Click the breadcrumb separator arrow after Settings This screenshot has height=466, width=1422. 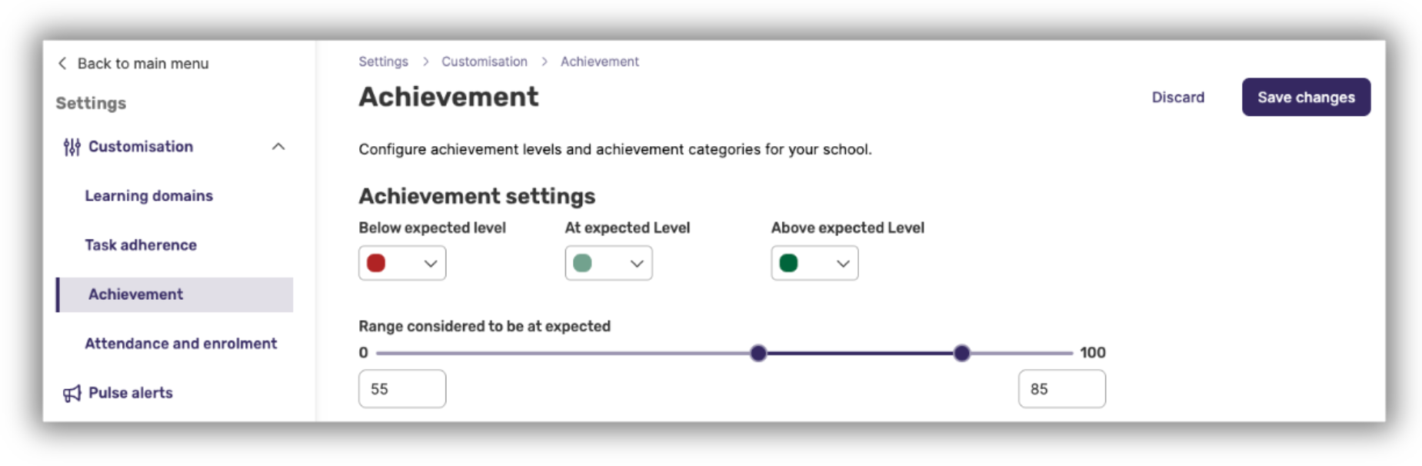(425, 62)
